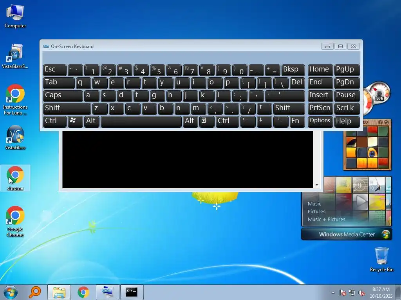
Task: Click the Insert key
Action: 320,96
